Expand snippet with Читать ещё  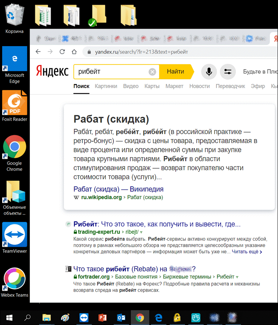point(247,252)
